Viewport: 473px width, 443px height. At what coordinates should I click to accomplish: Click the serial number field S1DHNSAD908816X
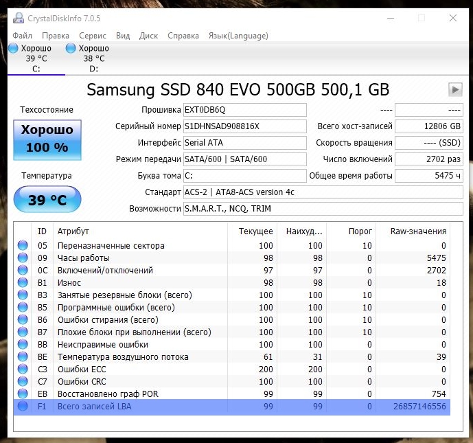coord(245,126)
